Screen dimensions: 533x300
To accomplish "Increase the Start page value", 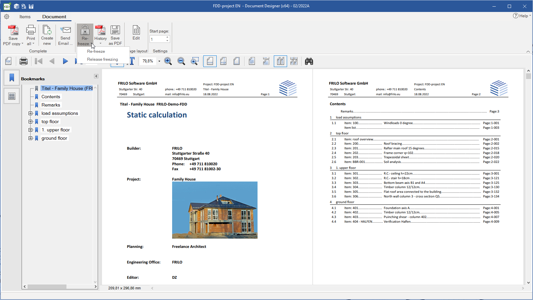I will [167, 37].
